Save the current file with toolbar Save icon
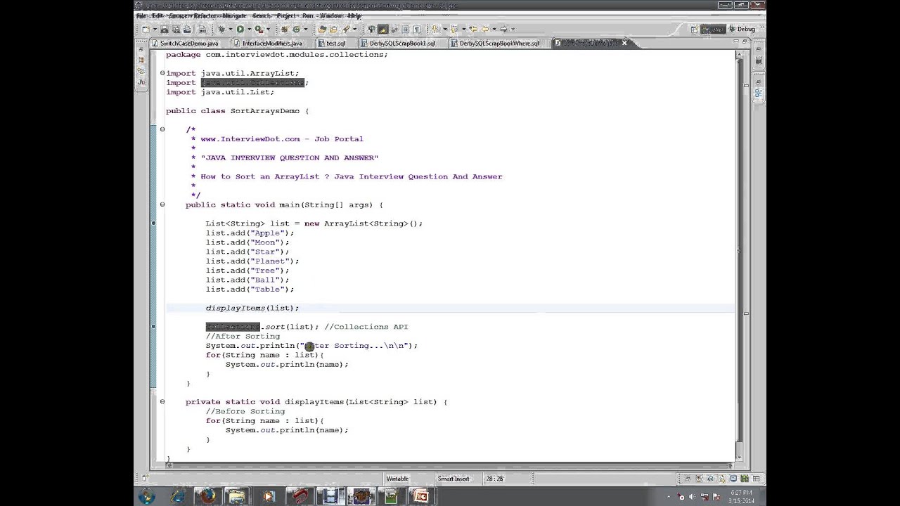Screen dimensions: 900x506 click(165, 29)
